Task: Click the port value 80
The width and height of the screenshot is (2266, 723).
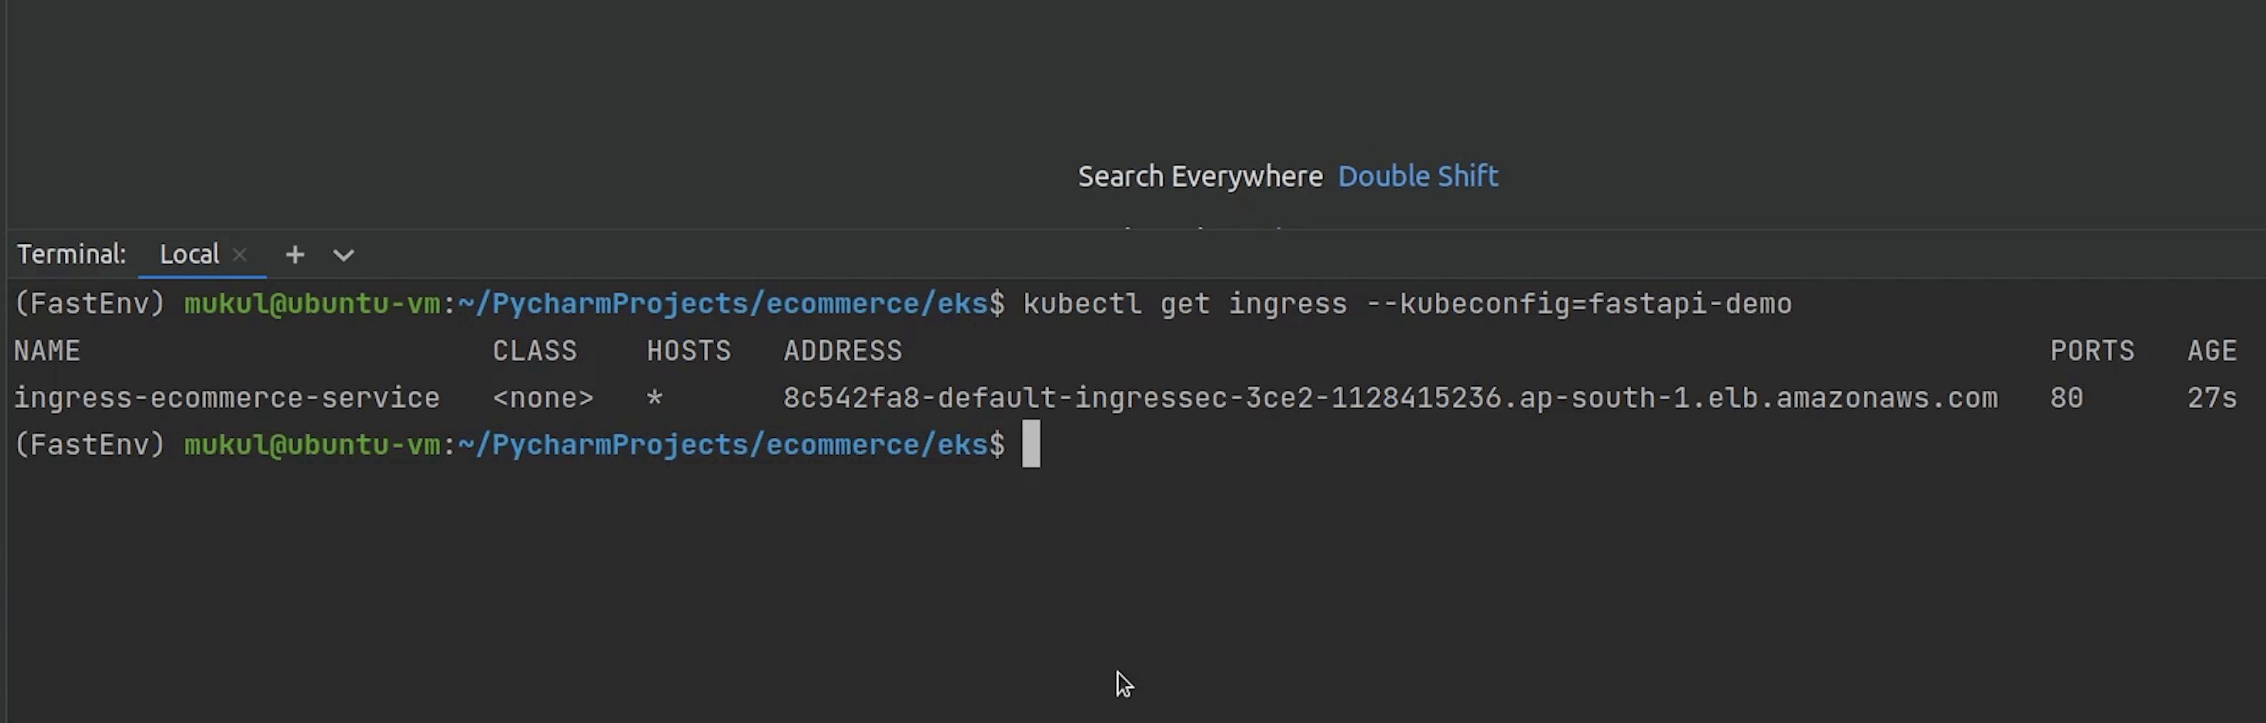Action: 2066,399
